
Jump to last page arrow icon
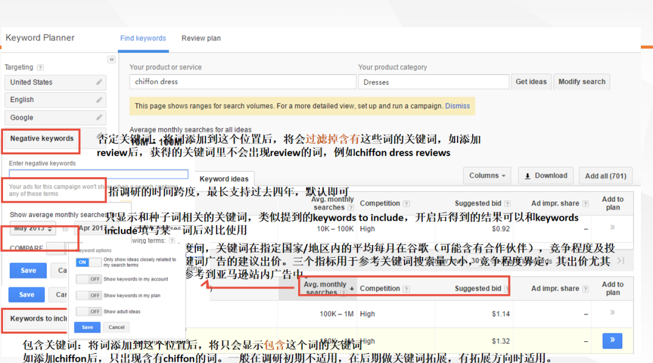(621, 261)
